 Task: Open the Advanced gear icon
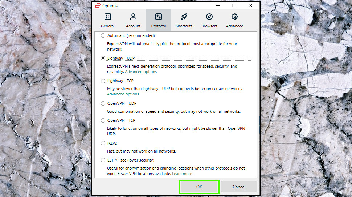pyautogui.click(x=234, y=17)
